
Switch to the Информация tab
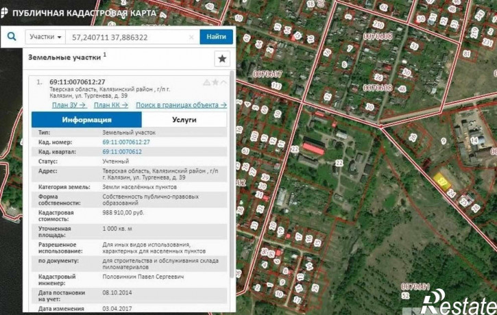tap(86, 120)
